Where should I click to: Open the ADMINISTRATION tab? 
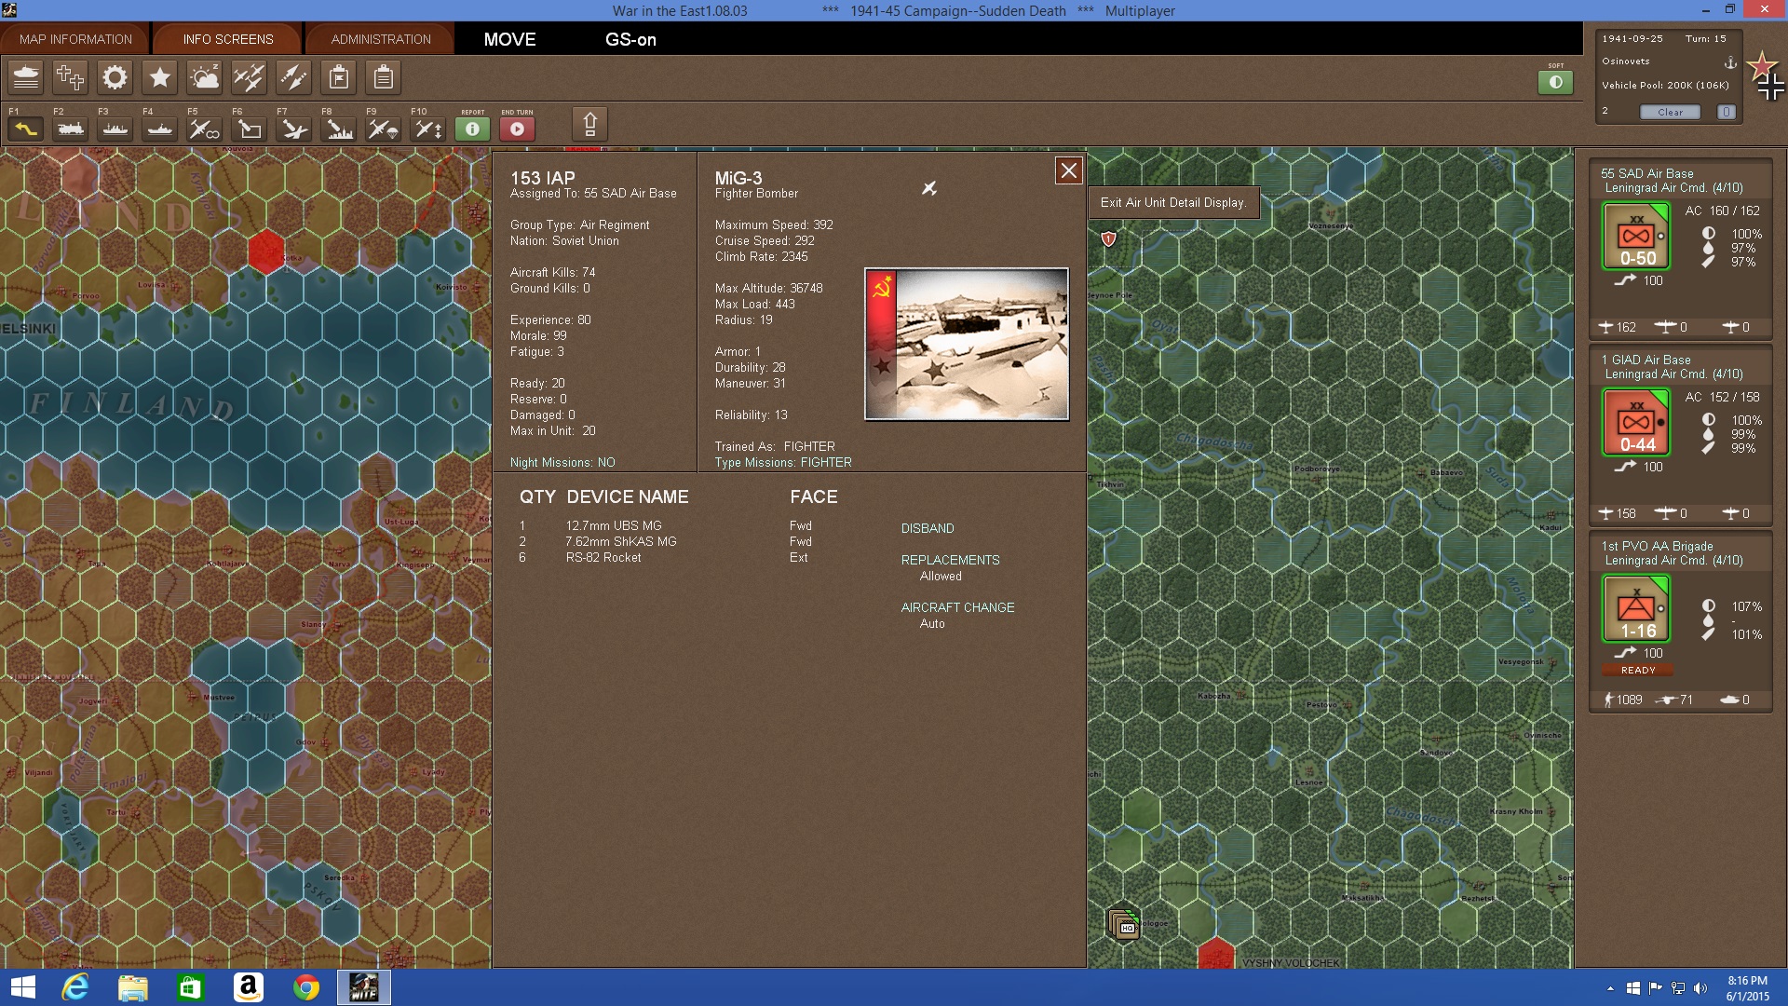pos(381,39)
